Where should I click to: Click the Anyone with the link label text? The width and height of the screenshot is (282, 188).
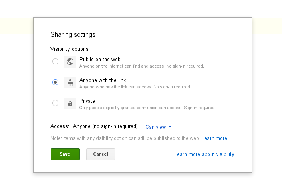pyautogui.click(x=103, y=80)
